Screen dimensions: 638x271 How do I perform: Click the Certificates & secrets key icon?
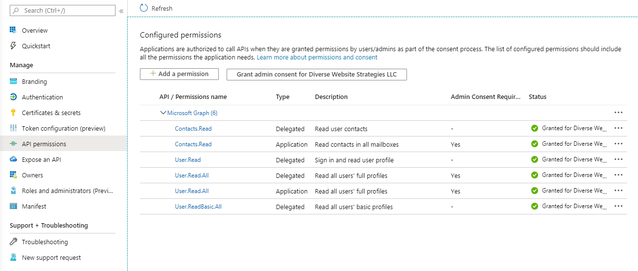tap(13, 113)
